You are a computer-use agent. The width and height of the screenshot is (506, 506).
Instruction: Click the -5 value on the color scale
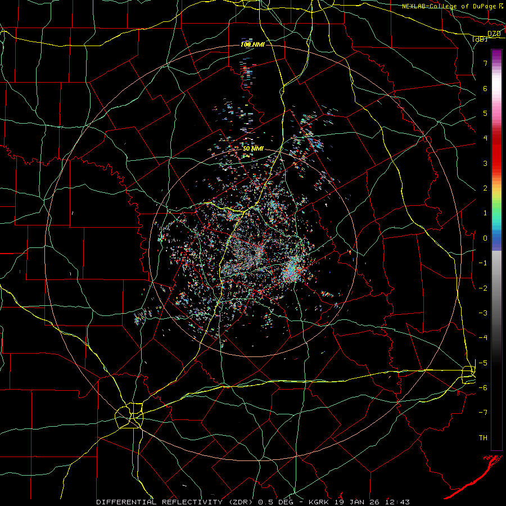click(483, 363)
